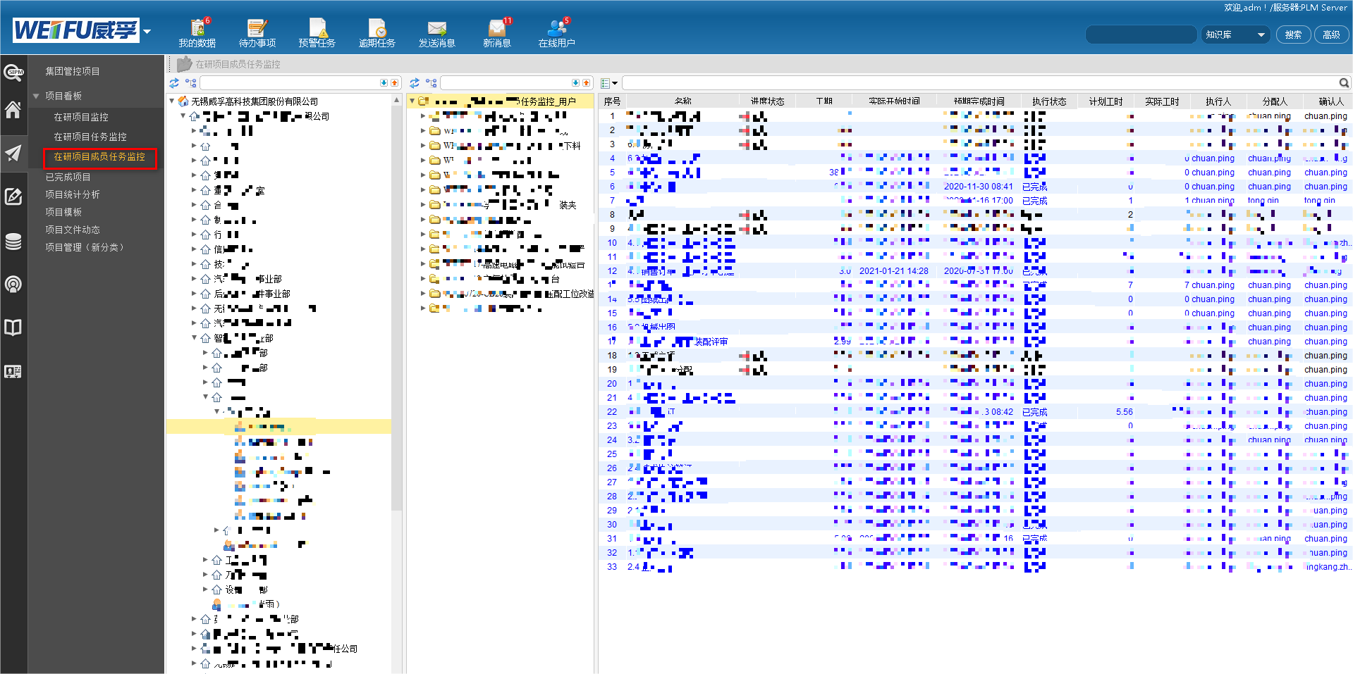The height and width of the screenshot is (674, 1353).
Task: Click the top search input field
Action: click(1140, 35)
